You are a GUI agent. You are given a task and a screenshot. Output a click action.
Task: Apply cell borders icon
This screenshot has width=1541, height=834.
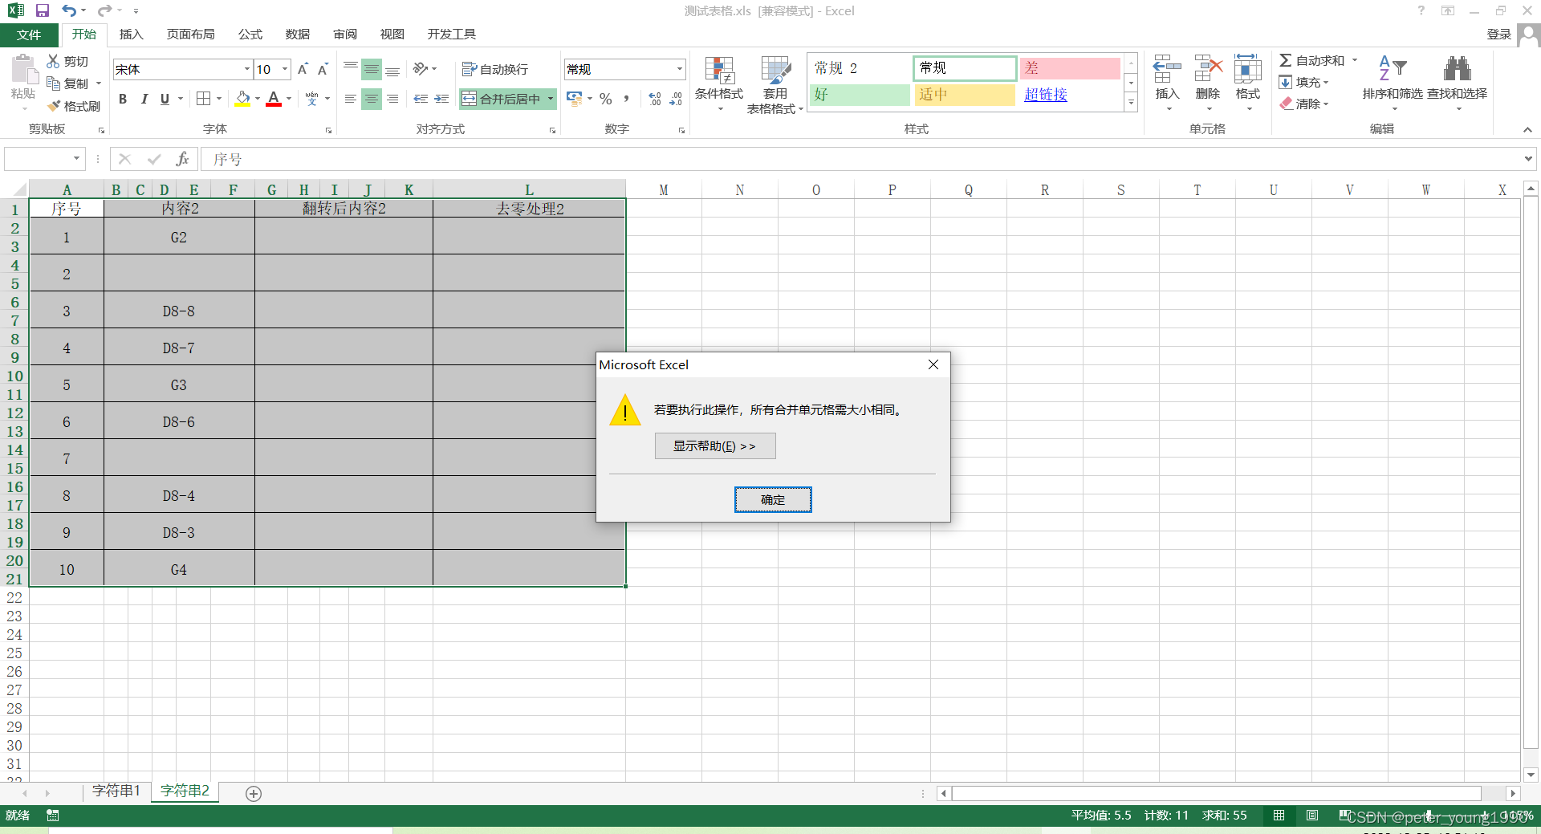click(204, 99)
